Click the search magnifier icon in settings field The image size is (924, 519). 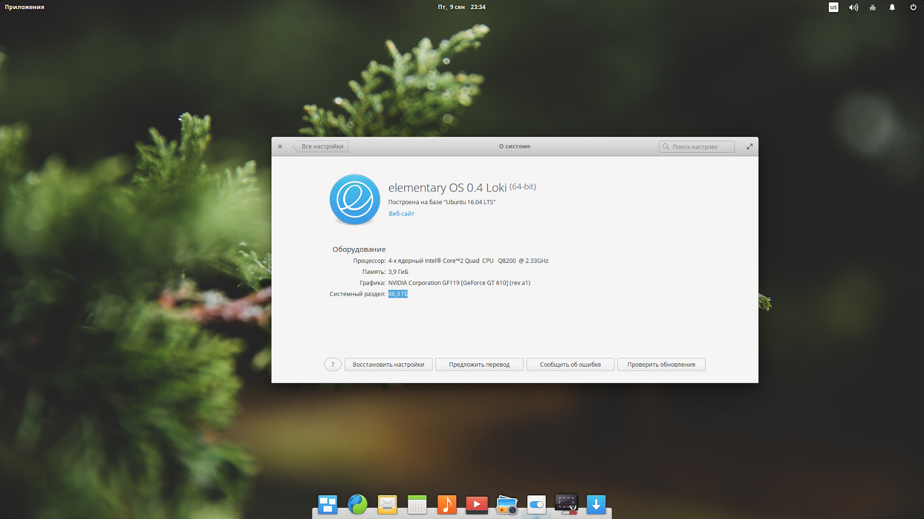666,146
